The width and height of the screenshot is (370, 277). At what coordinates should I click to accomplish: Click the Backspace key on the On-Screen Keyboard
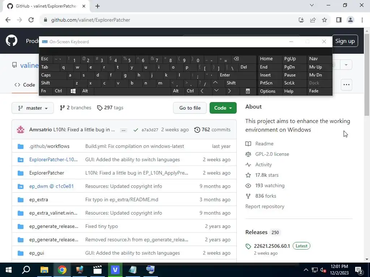(236, 59)
